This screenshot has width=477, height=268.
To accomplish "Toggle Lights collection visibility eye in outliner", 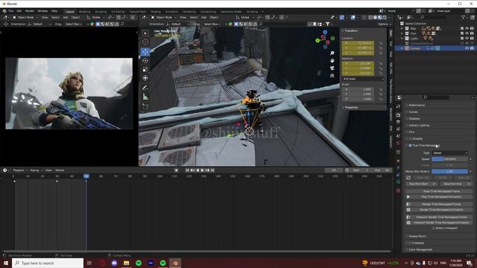I will (x=467, y=38).
